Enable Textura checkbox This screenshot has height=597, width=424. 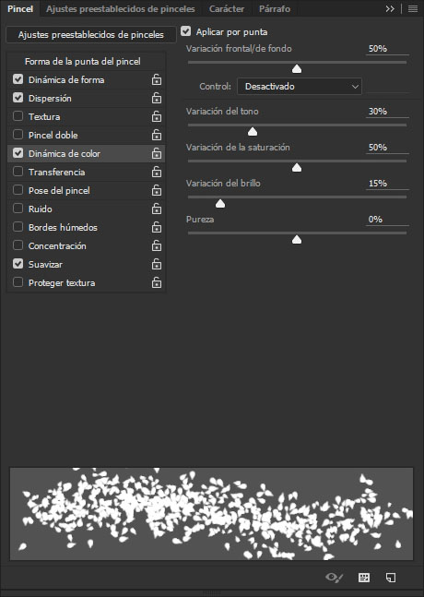point(18,116)
